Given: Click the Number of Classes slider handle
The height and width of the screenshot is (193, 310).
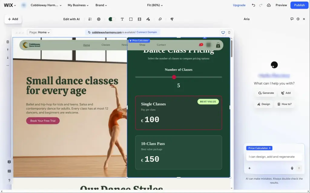Looking at the screenshot, I should 174,77.
